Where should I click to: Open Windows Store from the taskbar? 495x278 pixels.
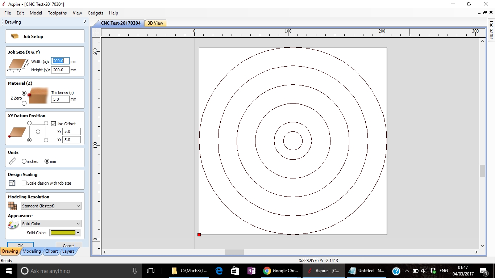pyautogui.click(x=235, y=271)
